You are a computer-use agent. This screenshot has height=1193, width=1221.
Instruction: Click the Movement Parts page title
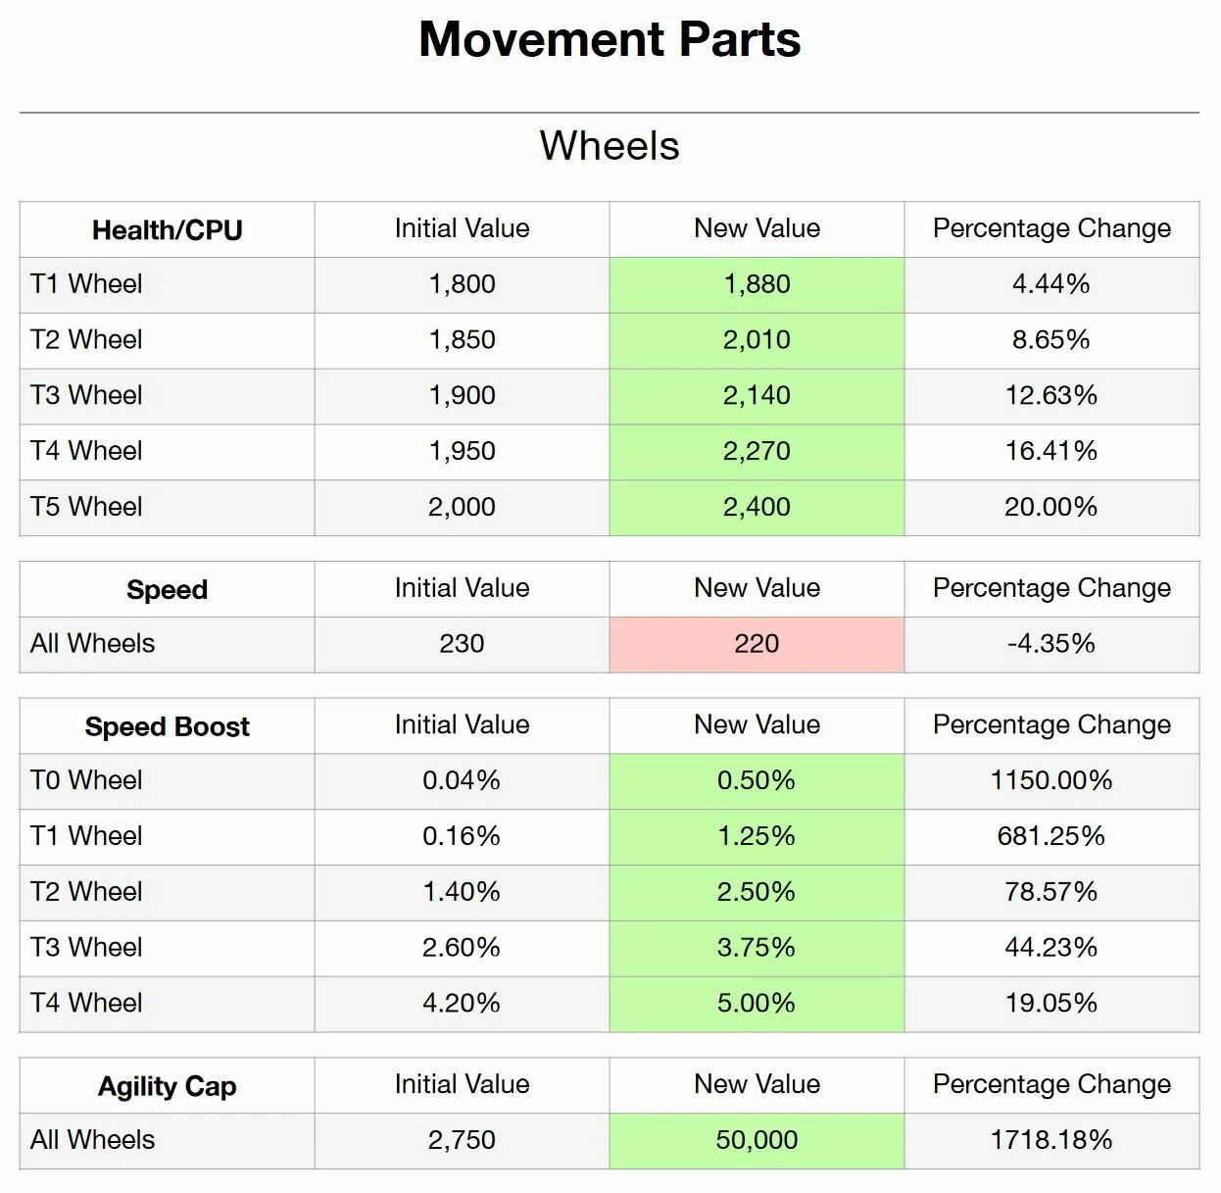tap(610, 40)
